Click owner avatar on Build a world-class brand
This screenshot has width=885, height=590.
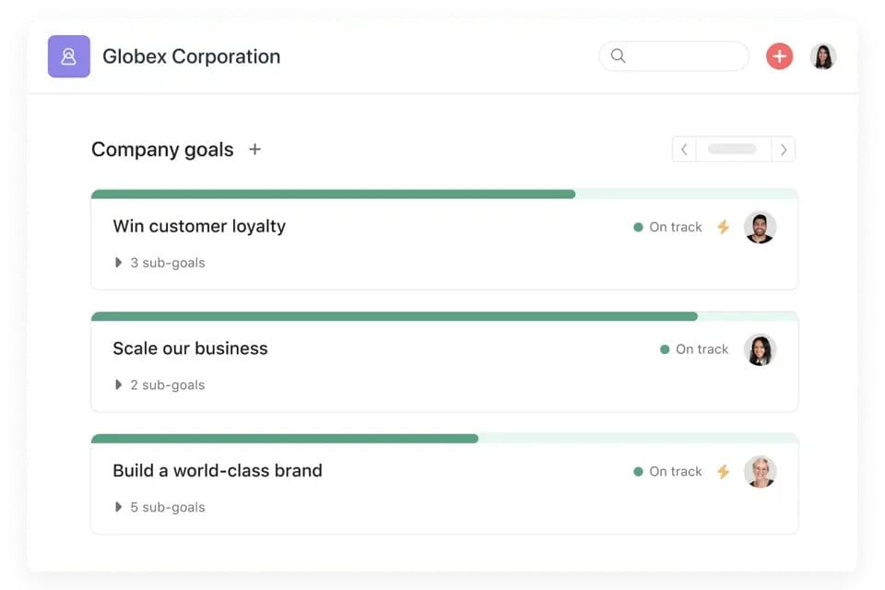point(760,471)
